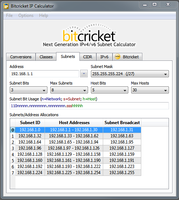The image size is (179, 200).
Task: Click broadcast cell 192.168.1.31
Action: pos(122,130)
